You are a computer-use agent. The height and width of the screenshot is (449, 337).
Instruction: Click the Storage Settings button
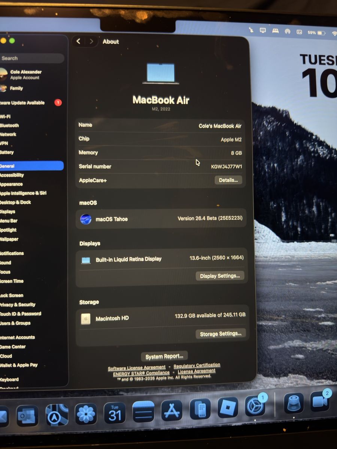[x=221, y=334]
